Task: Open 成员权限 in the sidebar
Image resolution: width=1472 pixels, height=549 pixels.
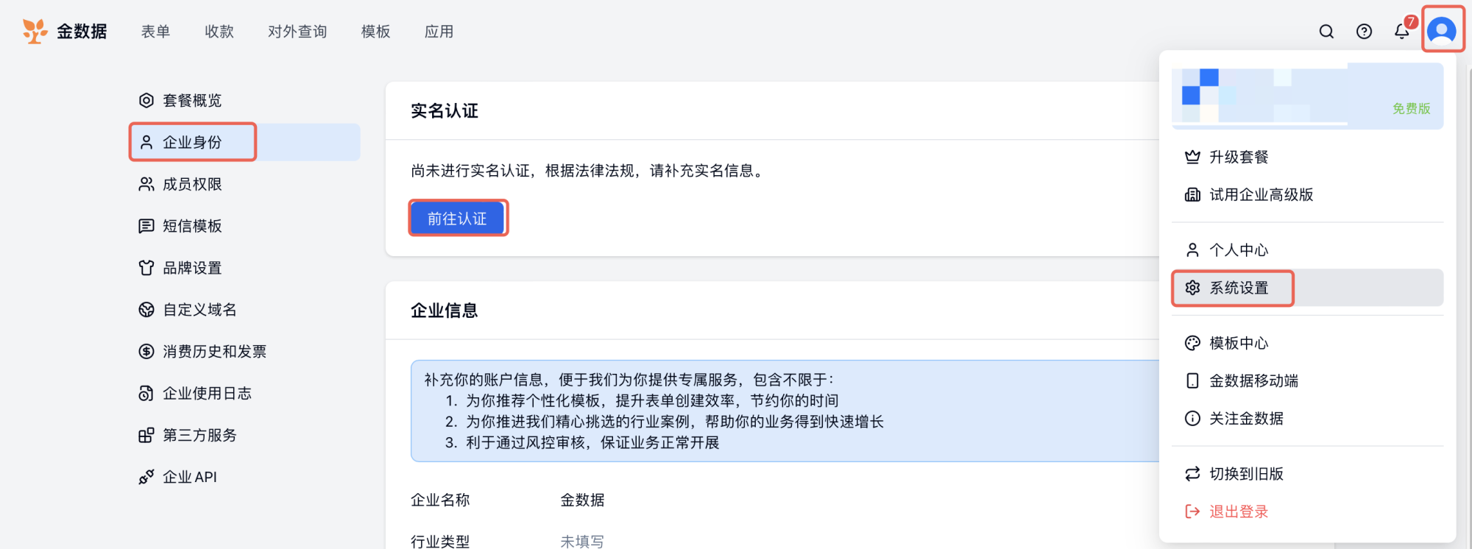Action: [x=192, y=184]
